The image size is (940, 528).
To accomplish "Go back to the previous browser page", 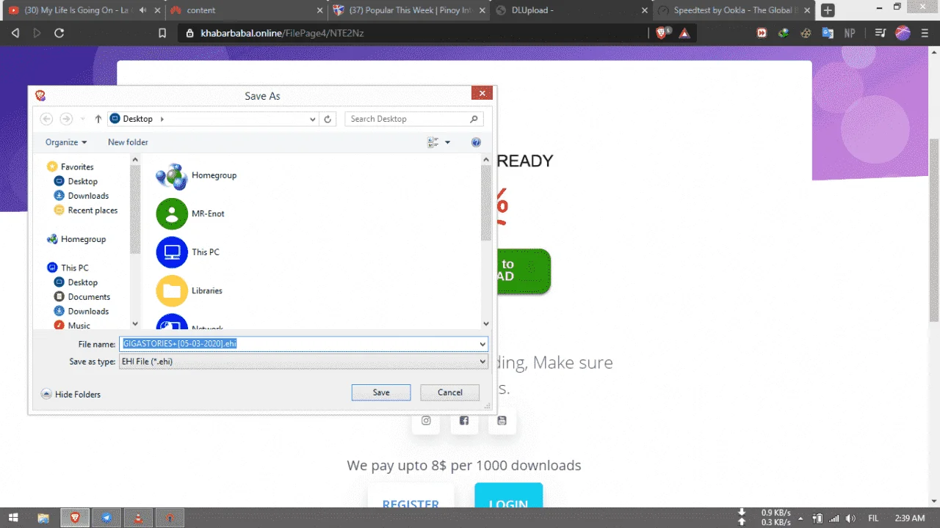I will tap(15, 33).
